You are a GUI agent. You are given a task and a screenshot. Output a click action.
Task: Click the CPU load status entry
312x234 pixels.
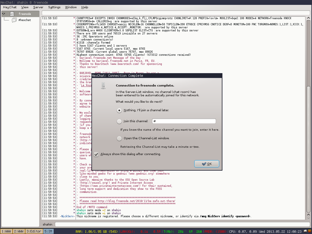243,232
